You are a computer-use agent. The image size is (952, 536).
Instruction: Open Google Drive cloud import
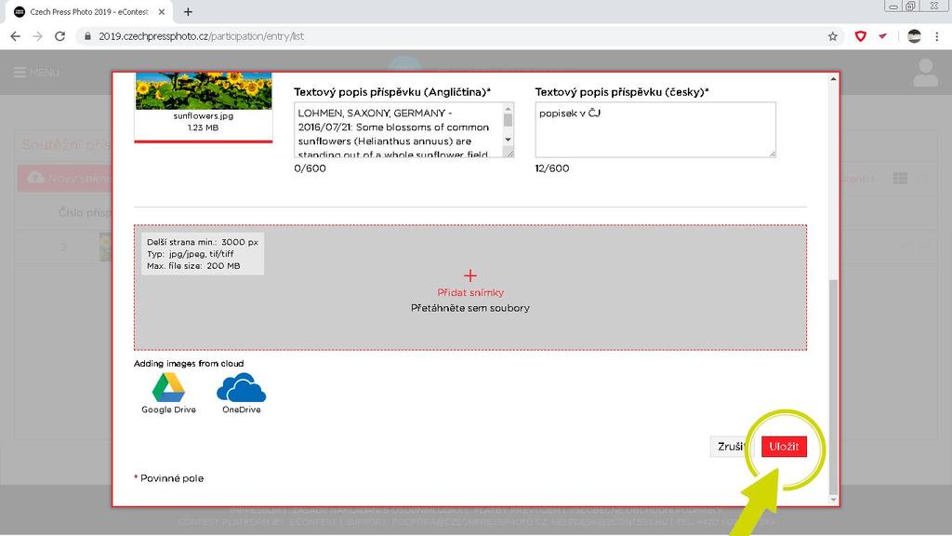point(168,394)
